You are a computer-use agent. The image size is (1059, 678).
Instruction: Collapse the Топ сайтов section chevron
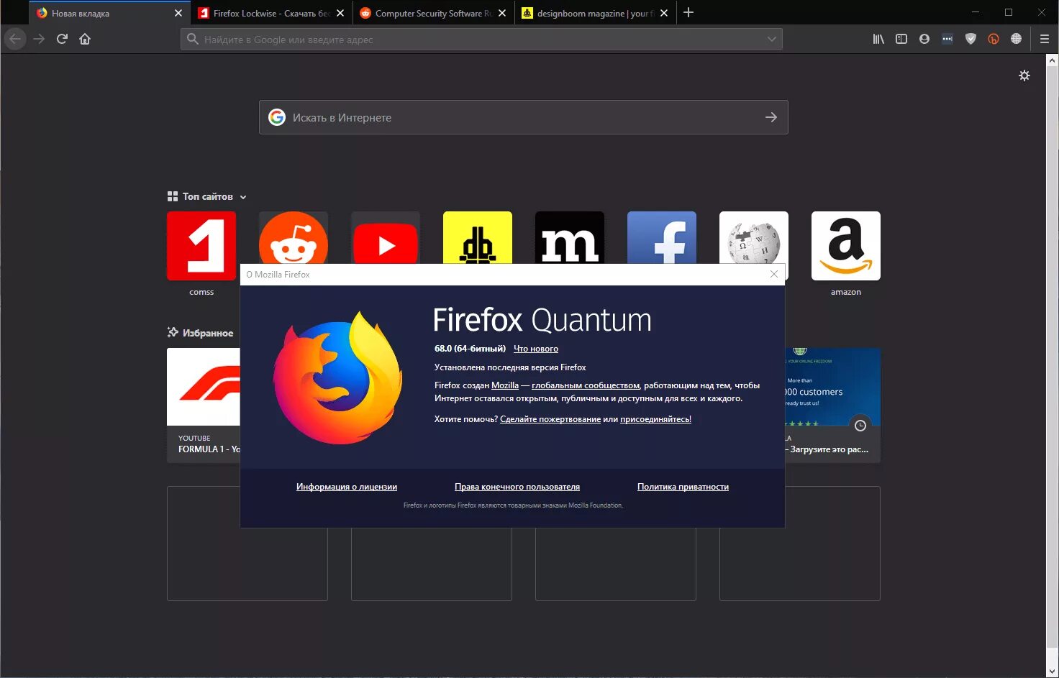coord(243,197)
